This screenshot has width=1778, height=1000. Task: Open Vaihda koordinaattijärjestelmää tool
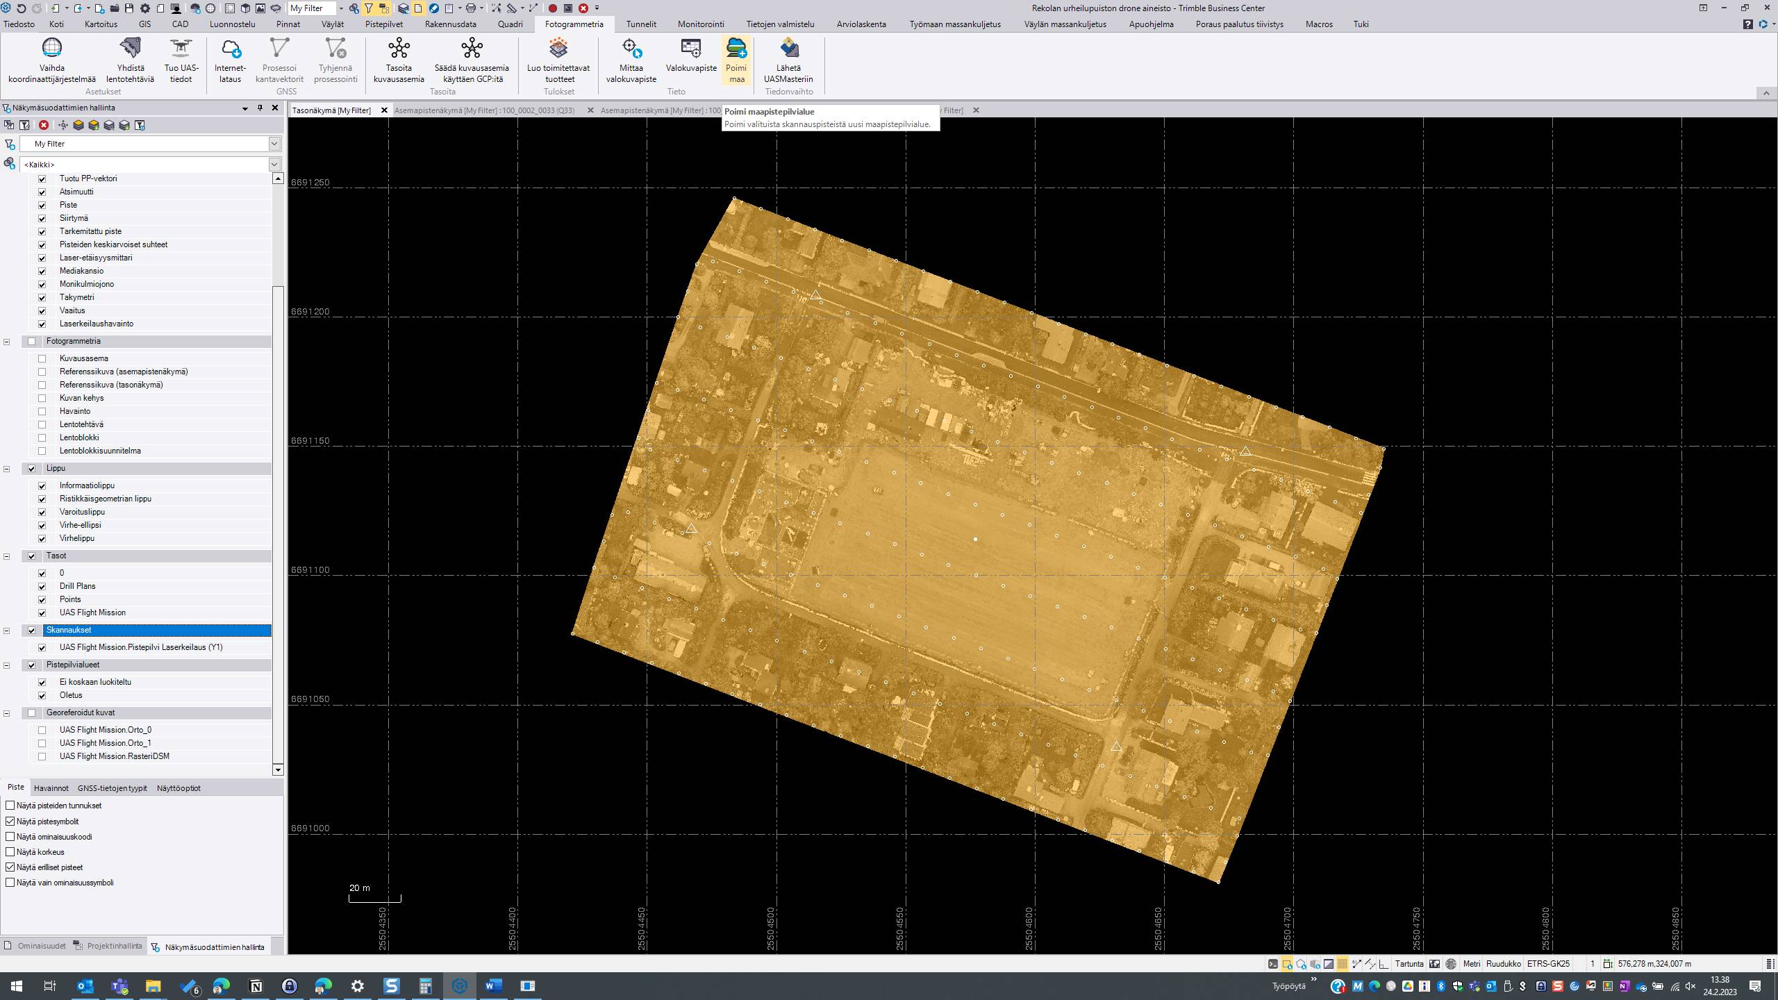(52, 60)
